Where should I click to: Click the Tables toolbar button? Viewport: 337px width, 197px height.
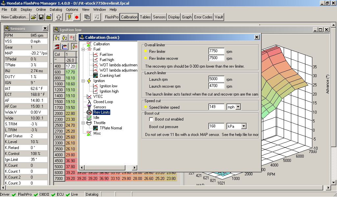click(x=145, y=17)
